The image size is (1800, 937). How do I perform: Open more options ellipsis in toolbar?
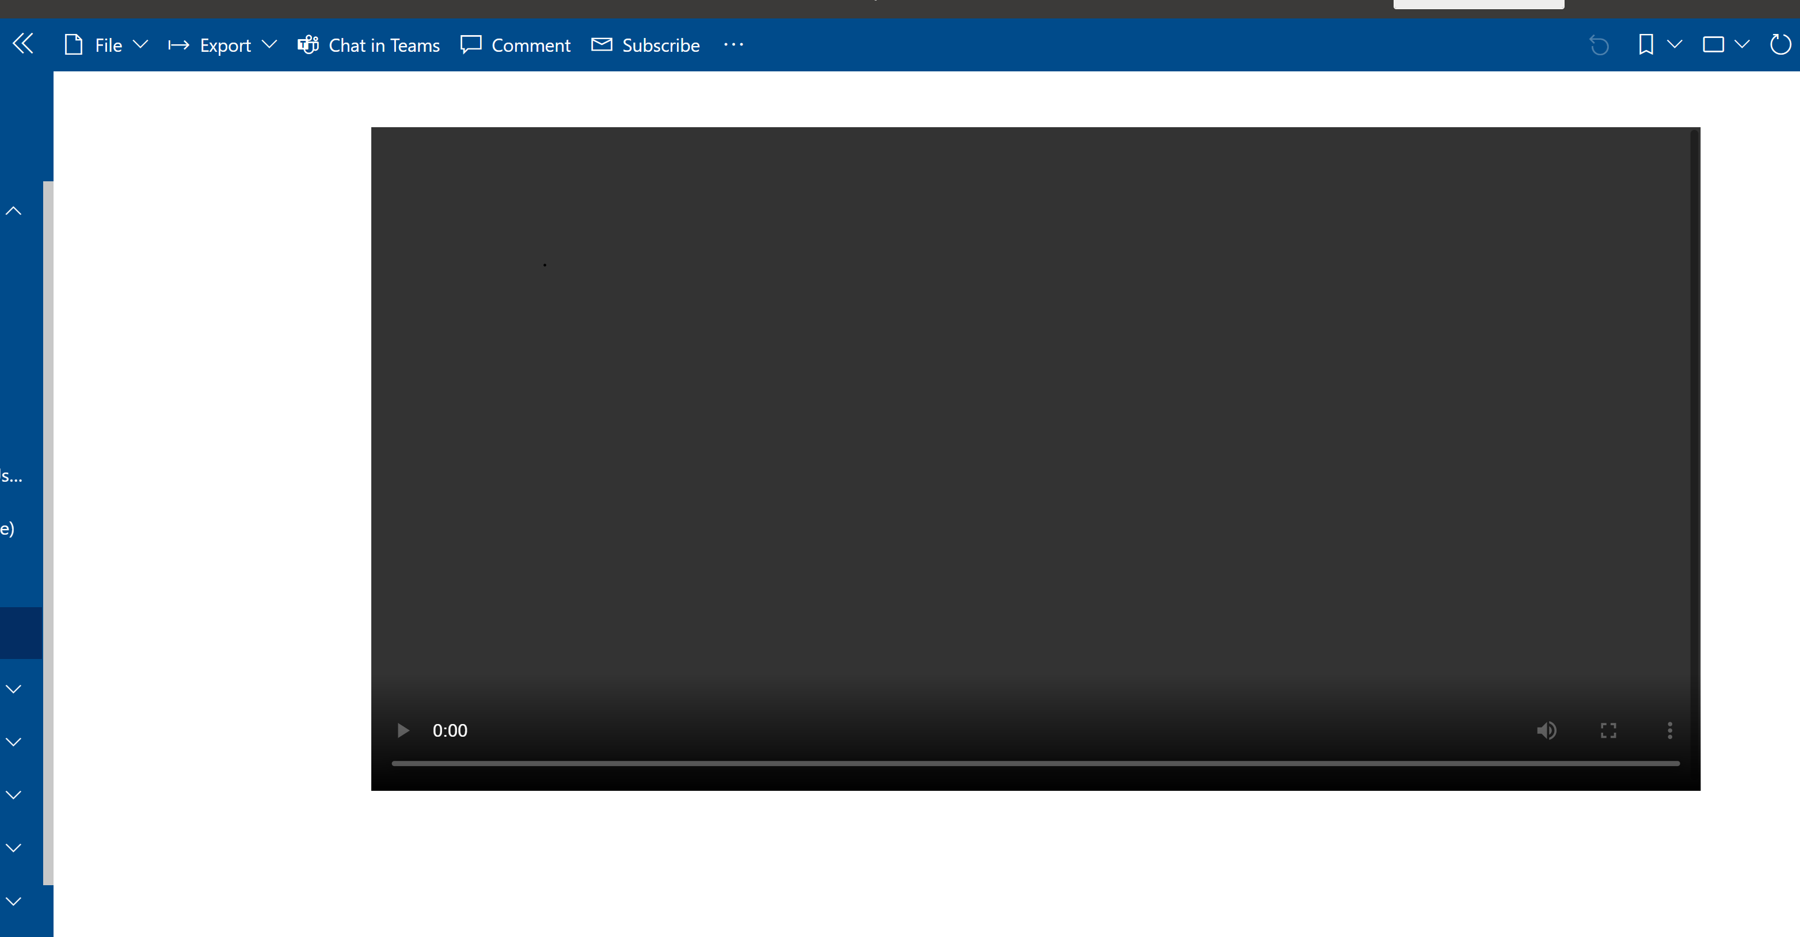coord(734,45)
